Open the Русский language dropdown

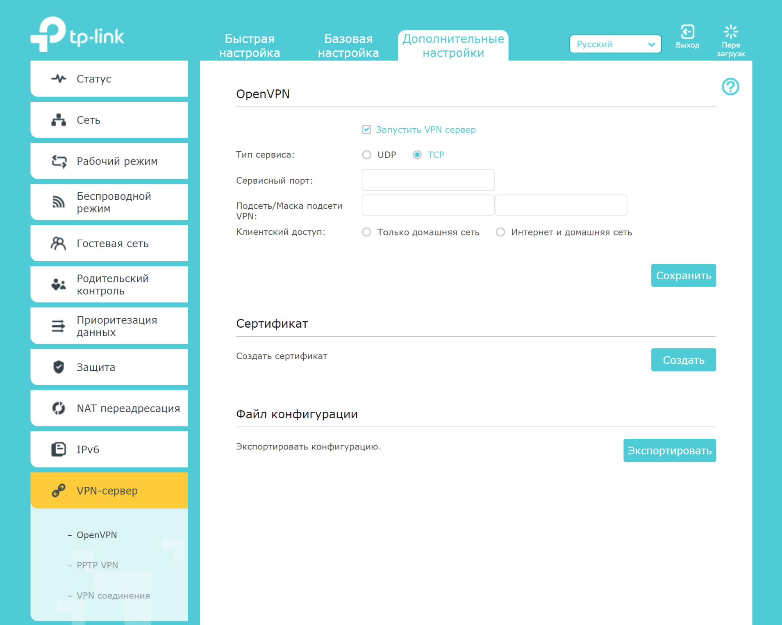coord(615,44)
